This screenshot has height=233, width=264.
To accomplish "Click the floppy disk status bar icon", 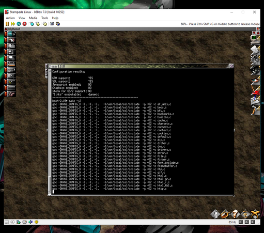I will click(x=7, y=222).
